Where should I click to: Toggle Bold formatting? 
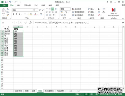pos(13,14)
